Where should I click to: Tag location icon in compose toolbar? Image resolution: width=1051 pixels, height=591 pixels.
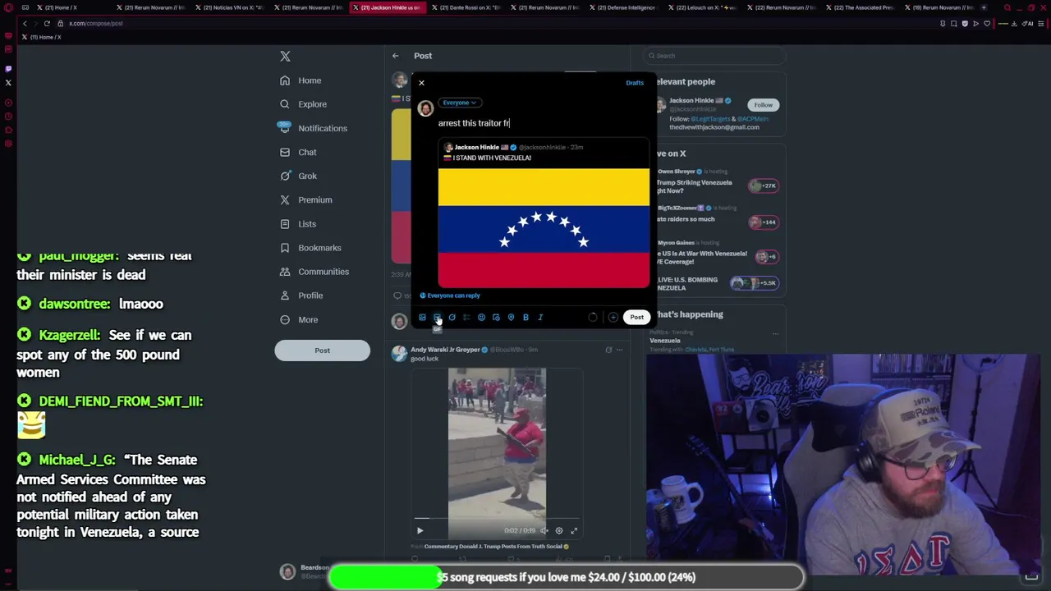click(511, 318)
